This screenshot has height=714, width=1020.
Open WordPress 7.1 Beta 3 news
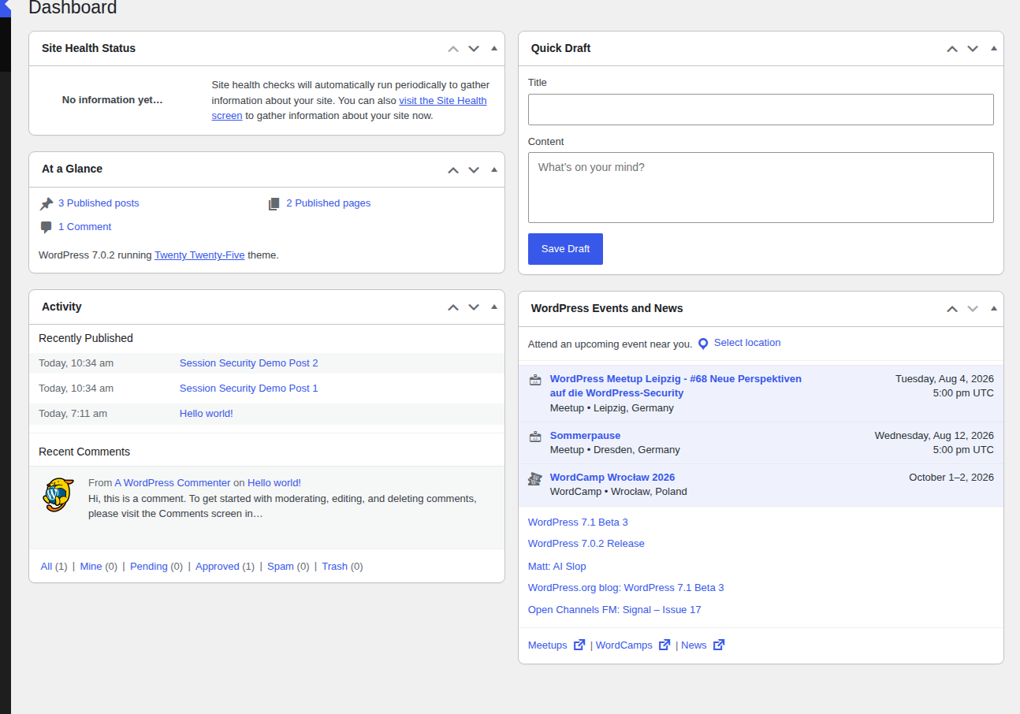coord(578,522)
